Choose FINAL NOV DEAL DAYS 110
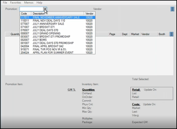 [49, 21]
